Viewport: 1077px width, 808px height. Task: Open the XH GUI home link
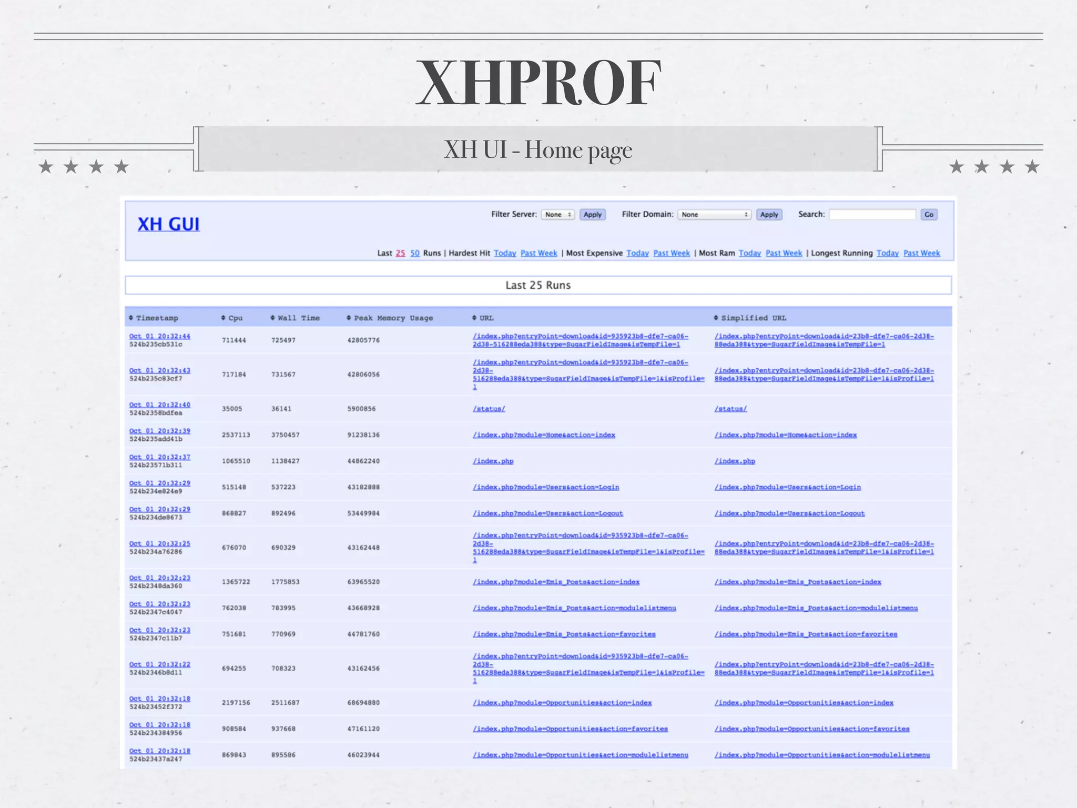(168, 224)
